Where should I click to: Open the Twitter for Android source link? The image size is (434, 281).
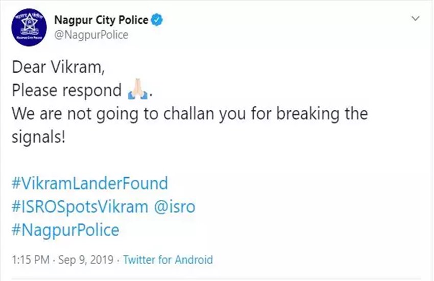(x=168, y=260)
